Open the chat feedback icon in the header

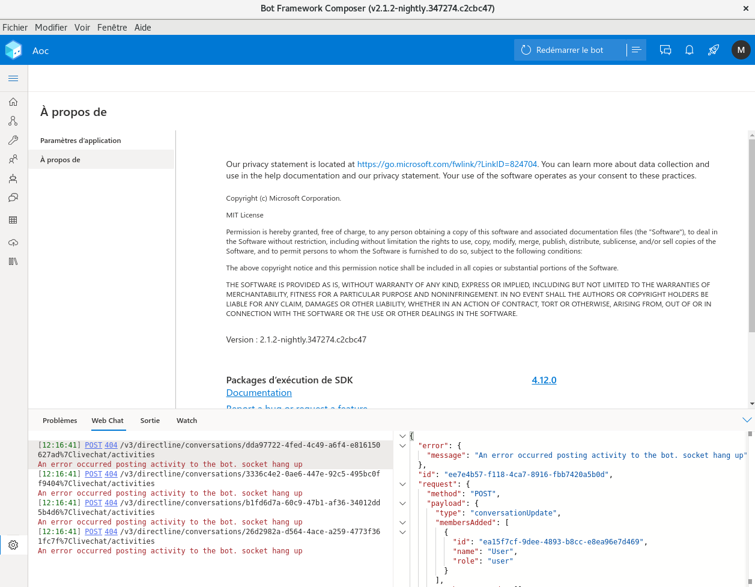665,50
